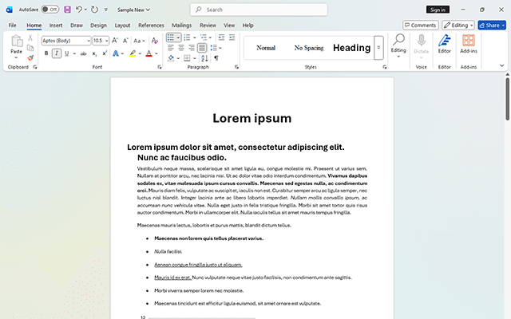Cut selection with scissors icon

pos(30,37)
